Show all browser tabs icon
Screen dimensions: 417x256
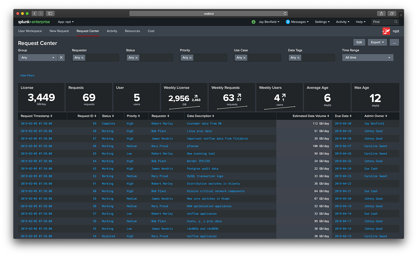pyautogui.click(x=392, y=13)
